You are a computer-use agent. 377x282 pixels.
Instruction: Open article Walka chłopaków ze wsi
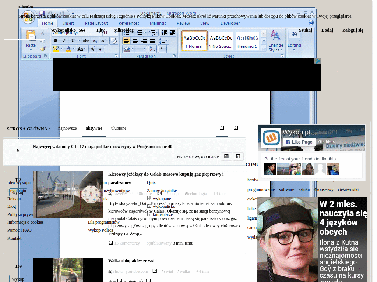click(131, 261)
